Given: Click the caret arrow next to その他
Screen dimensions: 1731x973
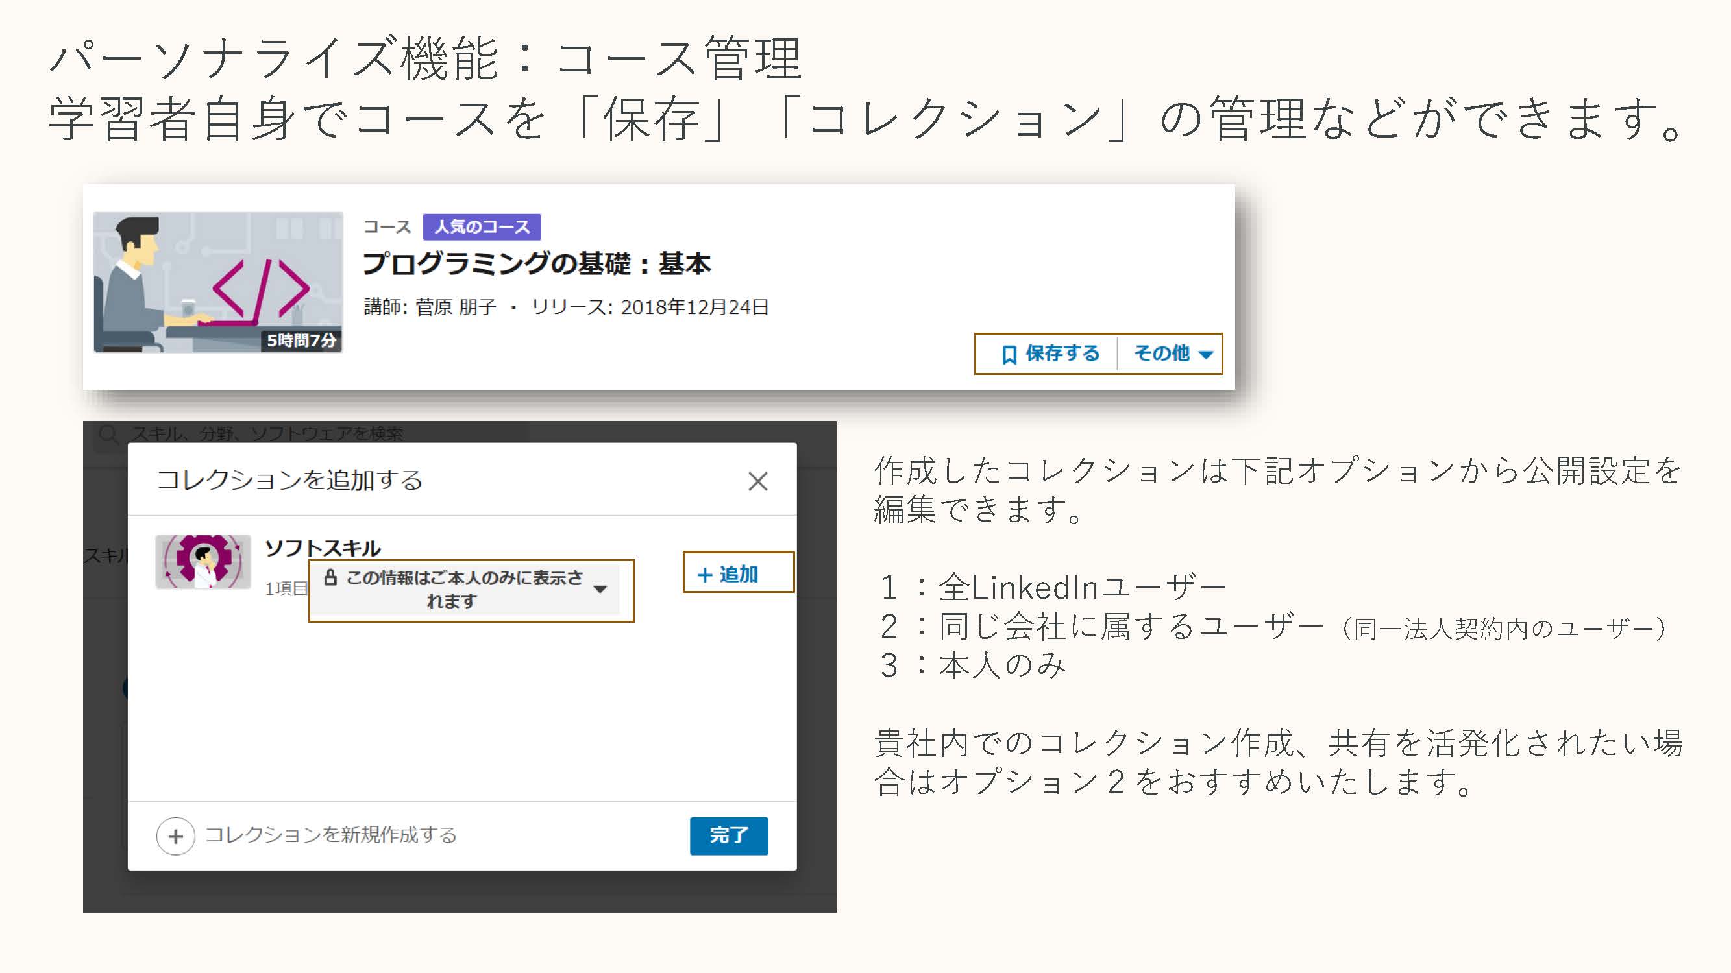Looking at the screenshot, I should tap(1206, 355).
